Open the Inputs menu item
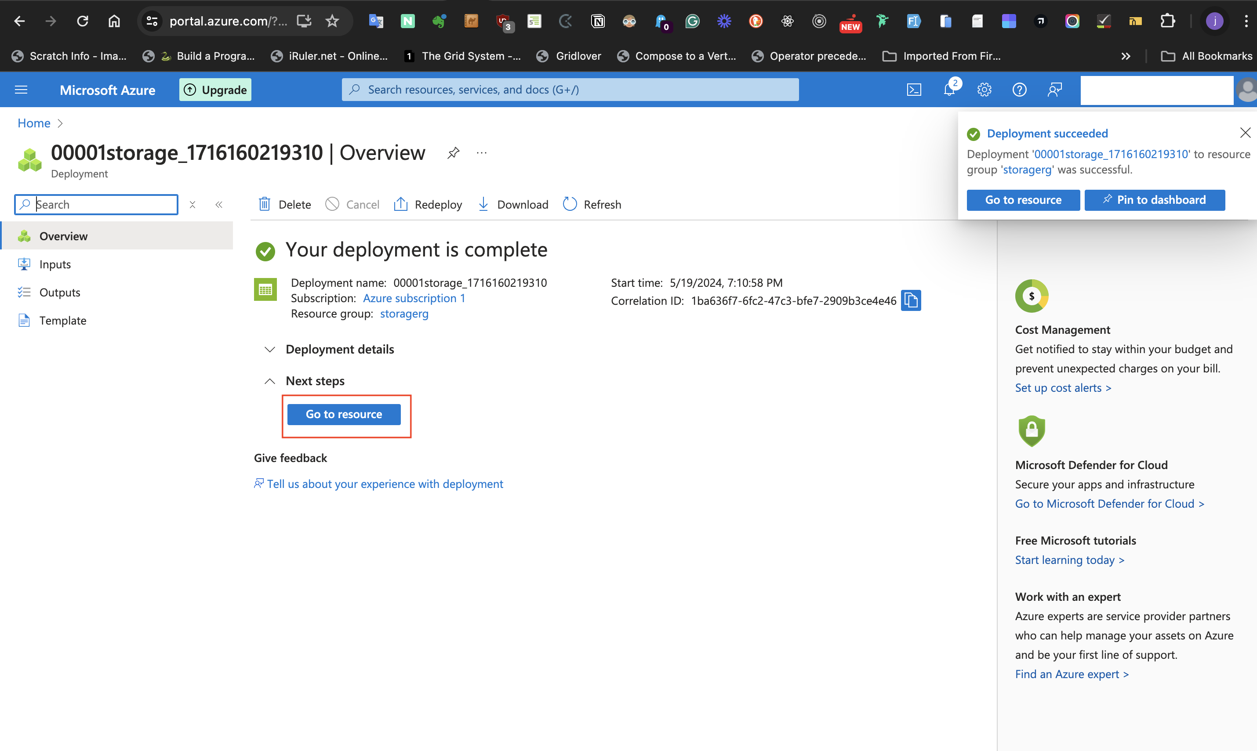This screenshot has height=751, width=1257. tap(54, 264)
